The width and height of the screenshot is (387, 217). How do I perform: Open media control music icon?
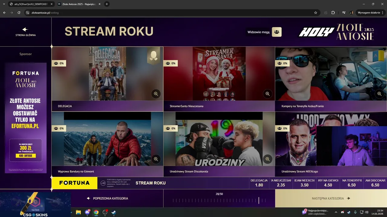[344, 13]
